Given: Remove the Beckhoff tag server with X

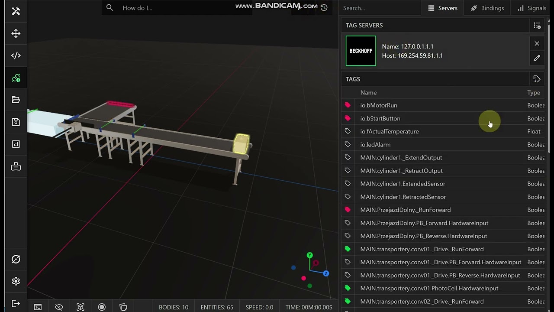Looking at the screenshot, I should (537, 43).
